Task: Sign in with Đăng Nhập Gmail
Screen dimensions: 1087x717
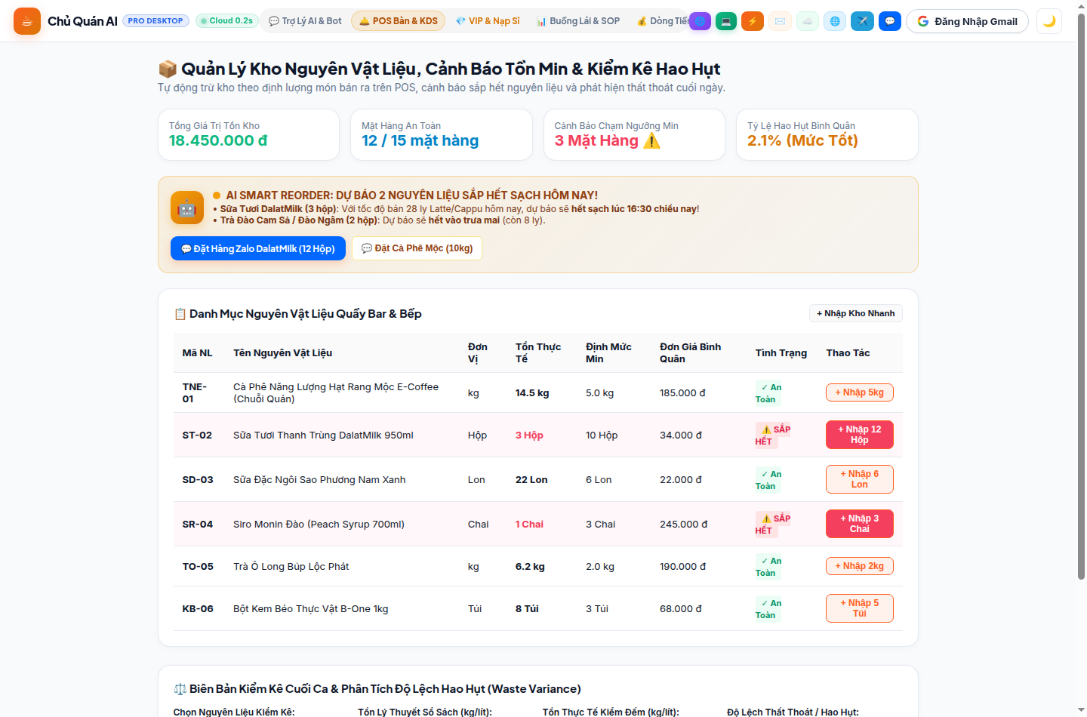Action: tap(967, 21)
